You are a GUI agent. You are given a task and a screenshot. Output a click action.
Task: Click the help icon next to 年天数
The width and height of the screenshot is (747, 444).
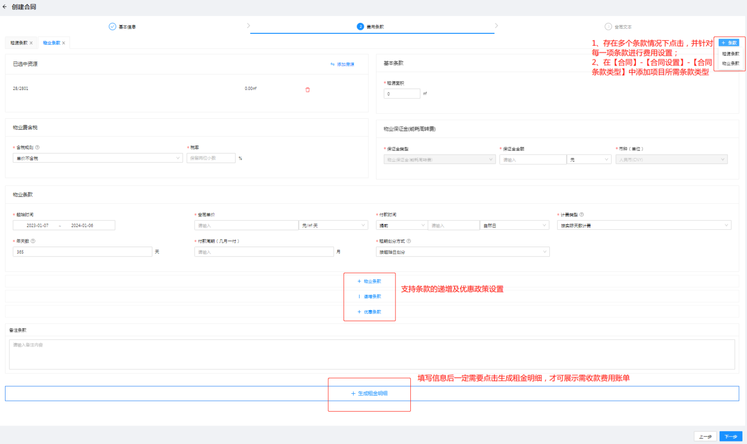(x=33, y=241)
